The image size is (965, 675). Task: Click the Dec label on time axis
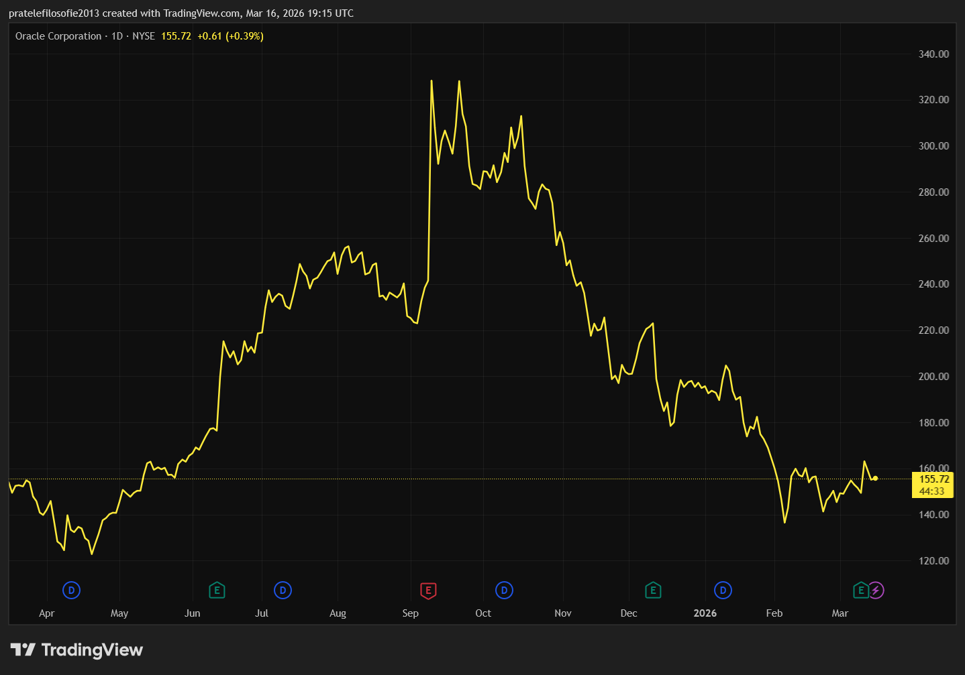(629, 613)
